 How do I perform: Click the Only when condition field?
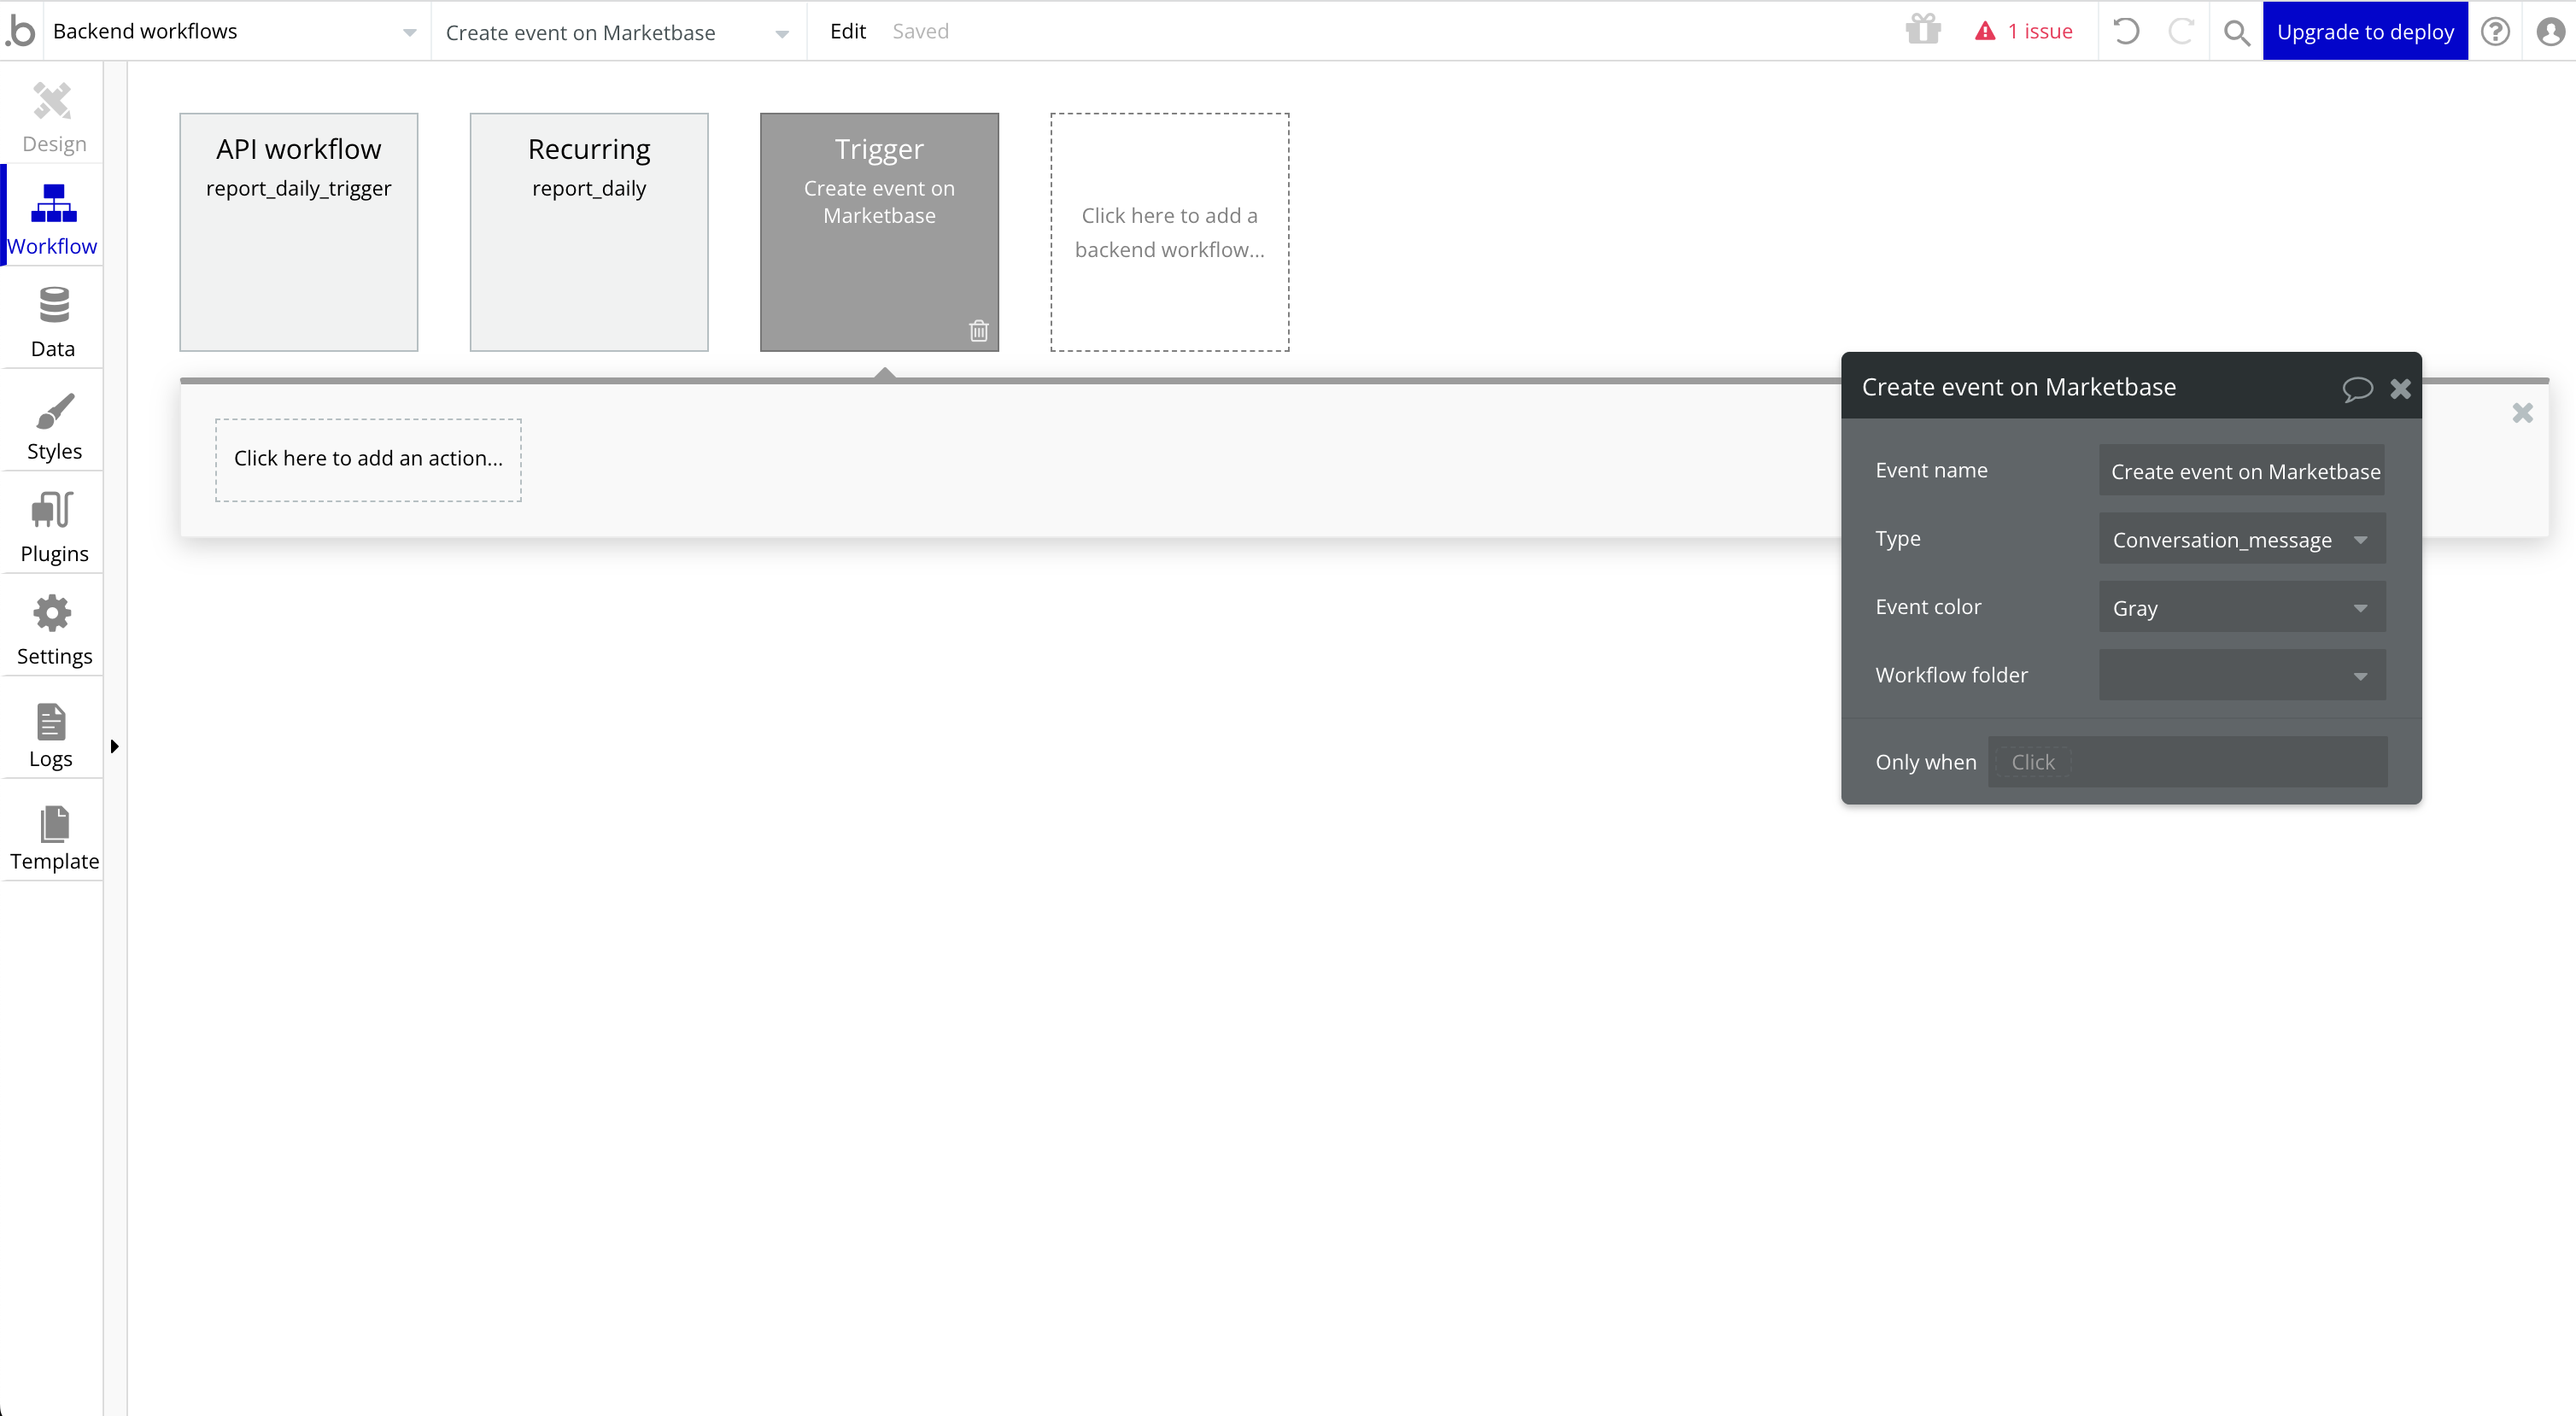point(2186,762)
